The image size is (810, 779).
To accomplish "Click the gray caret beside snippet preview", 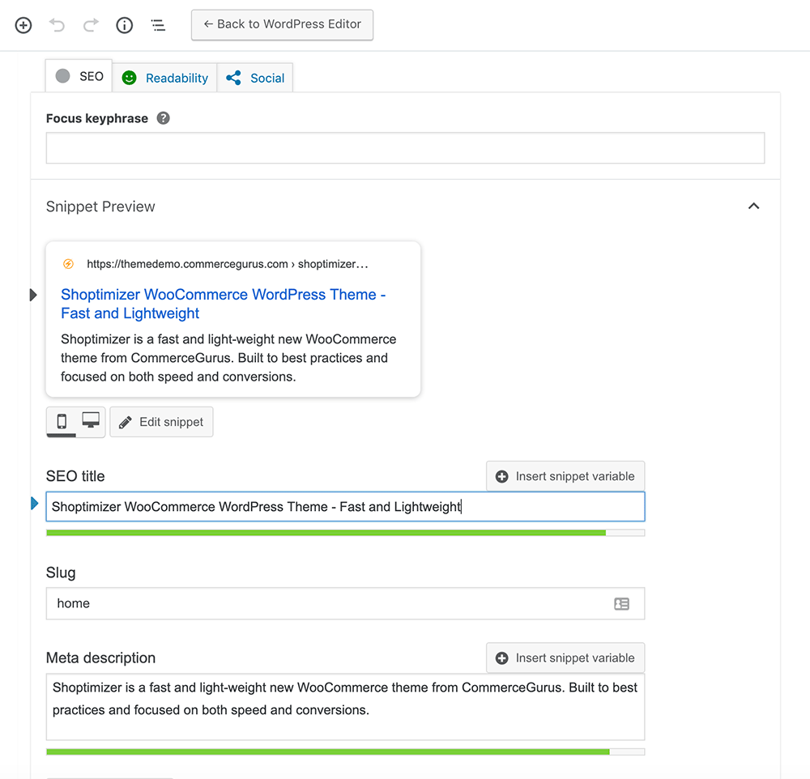I will point(33,295).
